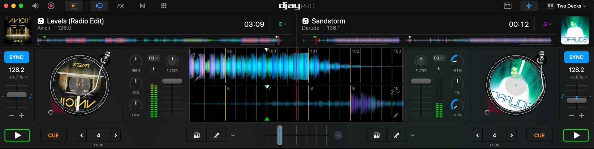Open the Two Decks layout dropdown

[566, 6]
